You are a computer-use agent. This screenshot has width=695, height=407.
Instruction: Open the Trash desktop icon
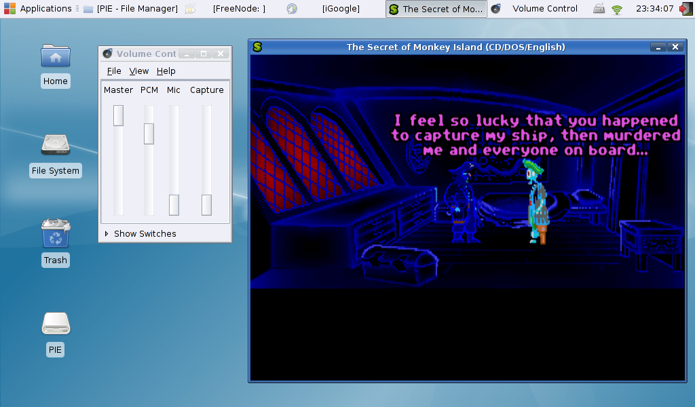coord(56,233)
